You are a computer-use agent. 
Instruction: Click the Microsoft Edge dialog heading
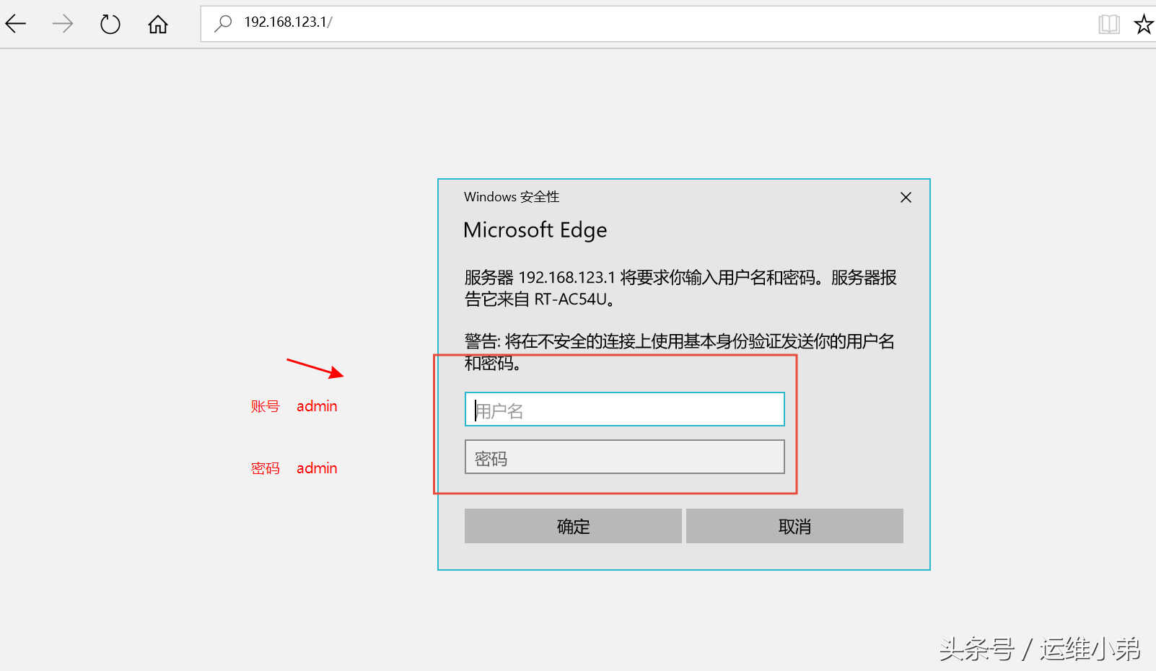[x=535, y=230]
